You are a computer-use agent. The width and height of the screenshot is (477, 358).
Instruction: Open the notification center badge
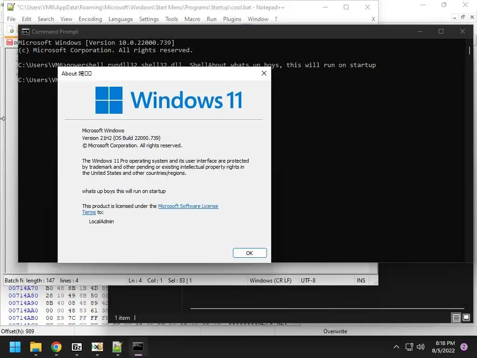click(464, 347)
